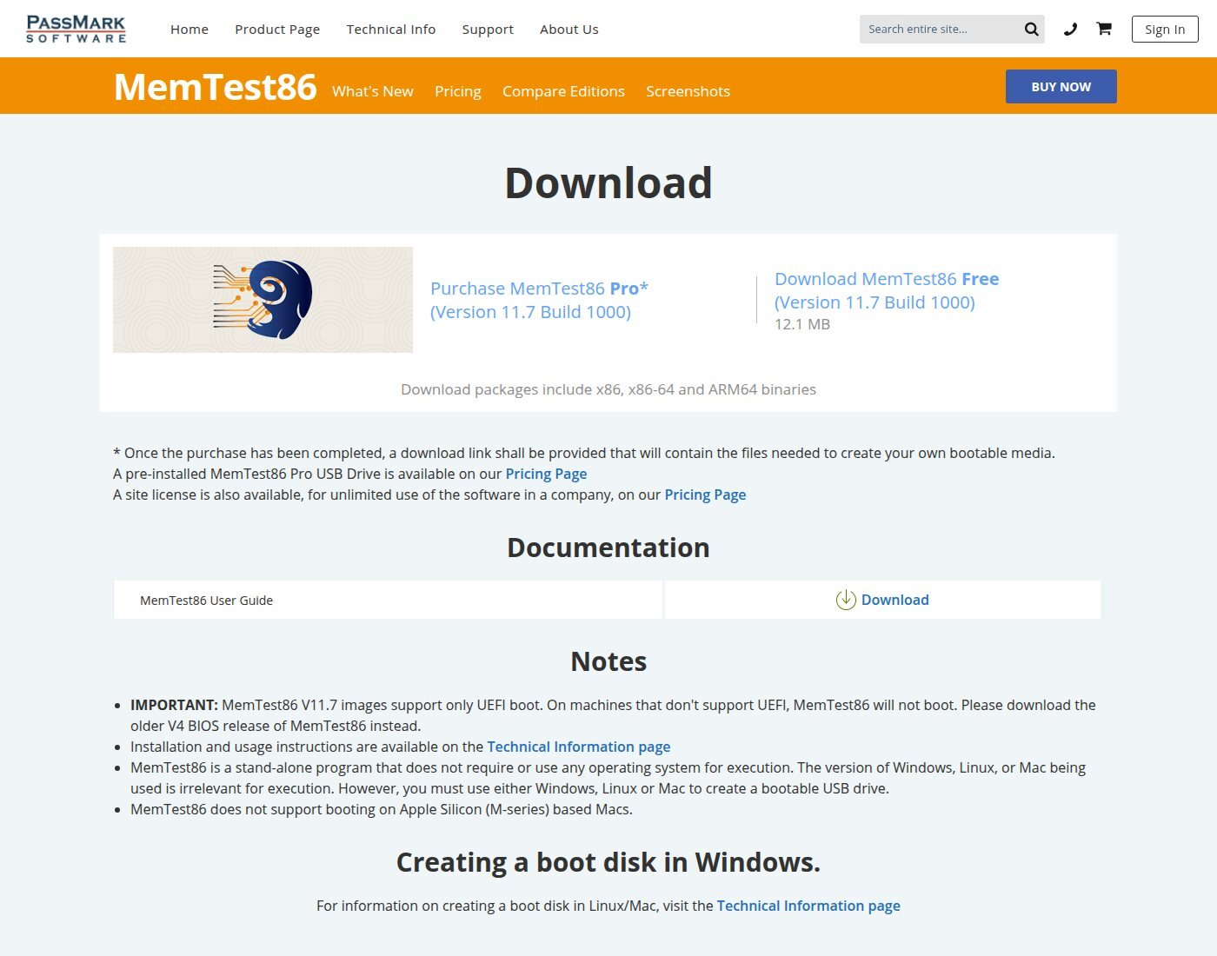Open the phone contact icon
The height and width of the screenshot is (956, 1217).
click(x=1070, y=29)
